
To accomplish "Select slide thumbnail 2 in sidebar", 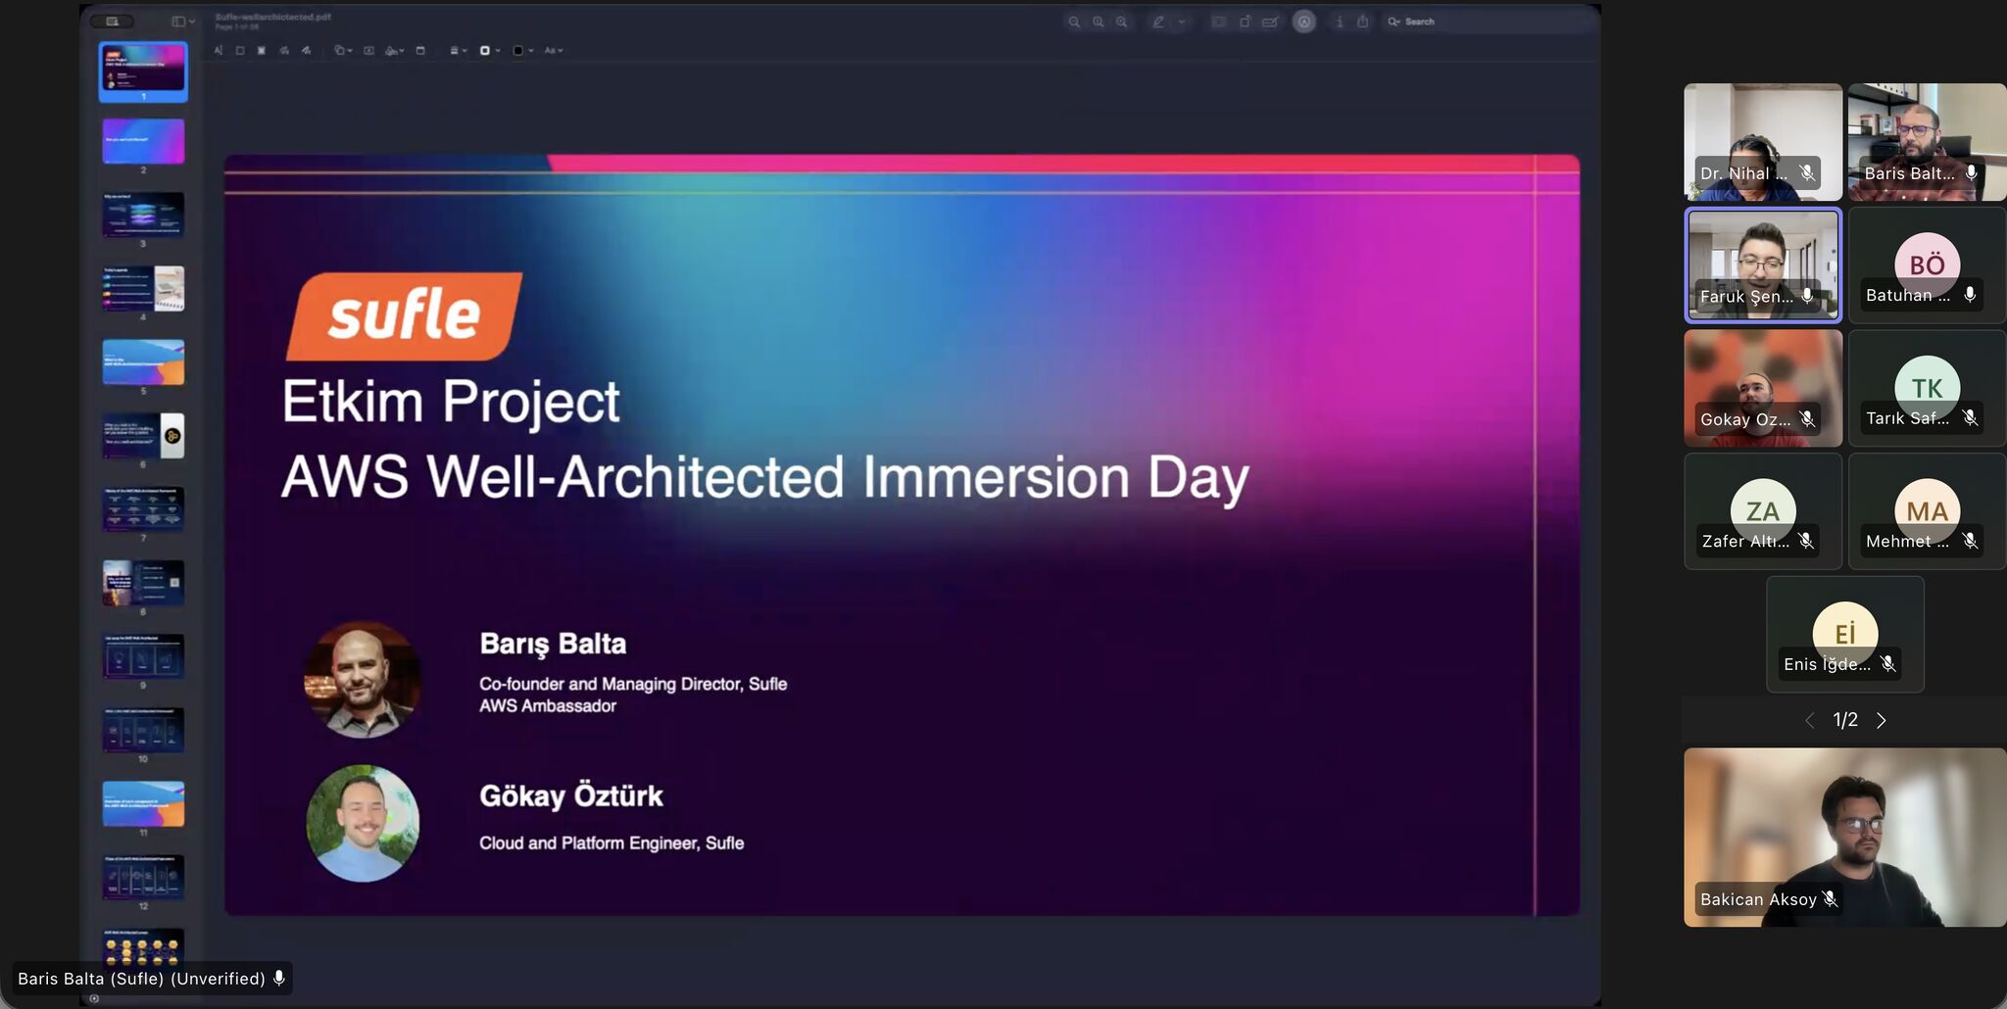I will pyautogui.click(x=143, y=141).
